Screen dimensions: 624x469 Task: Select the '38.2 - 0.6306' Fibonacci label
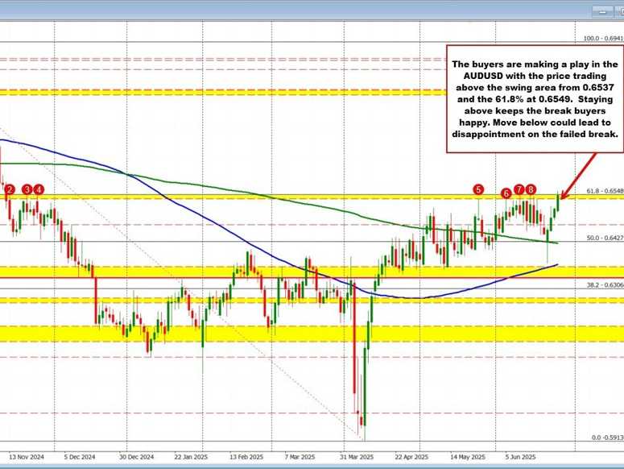coord(605,284)
